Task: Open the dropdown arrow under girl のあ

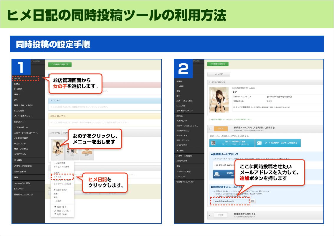Action: (x=87, y=158)
